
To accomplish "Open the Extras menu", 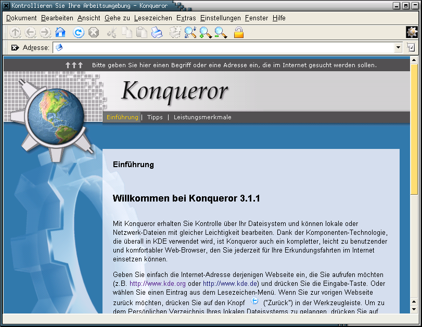I will (186, 18).
